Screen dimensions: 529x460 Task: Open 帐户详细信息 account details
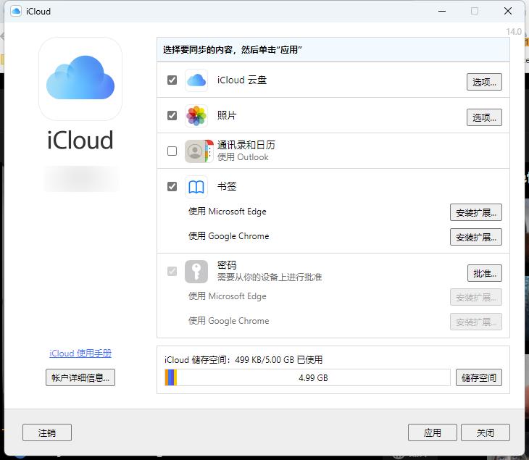click(x=80, y=377)
